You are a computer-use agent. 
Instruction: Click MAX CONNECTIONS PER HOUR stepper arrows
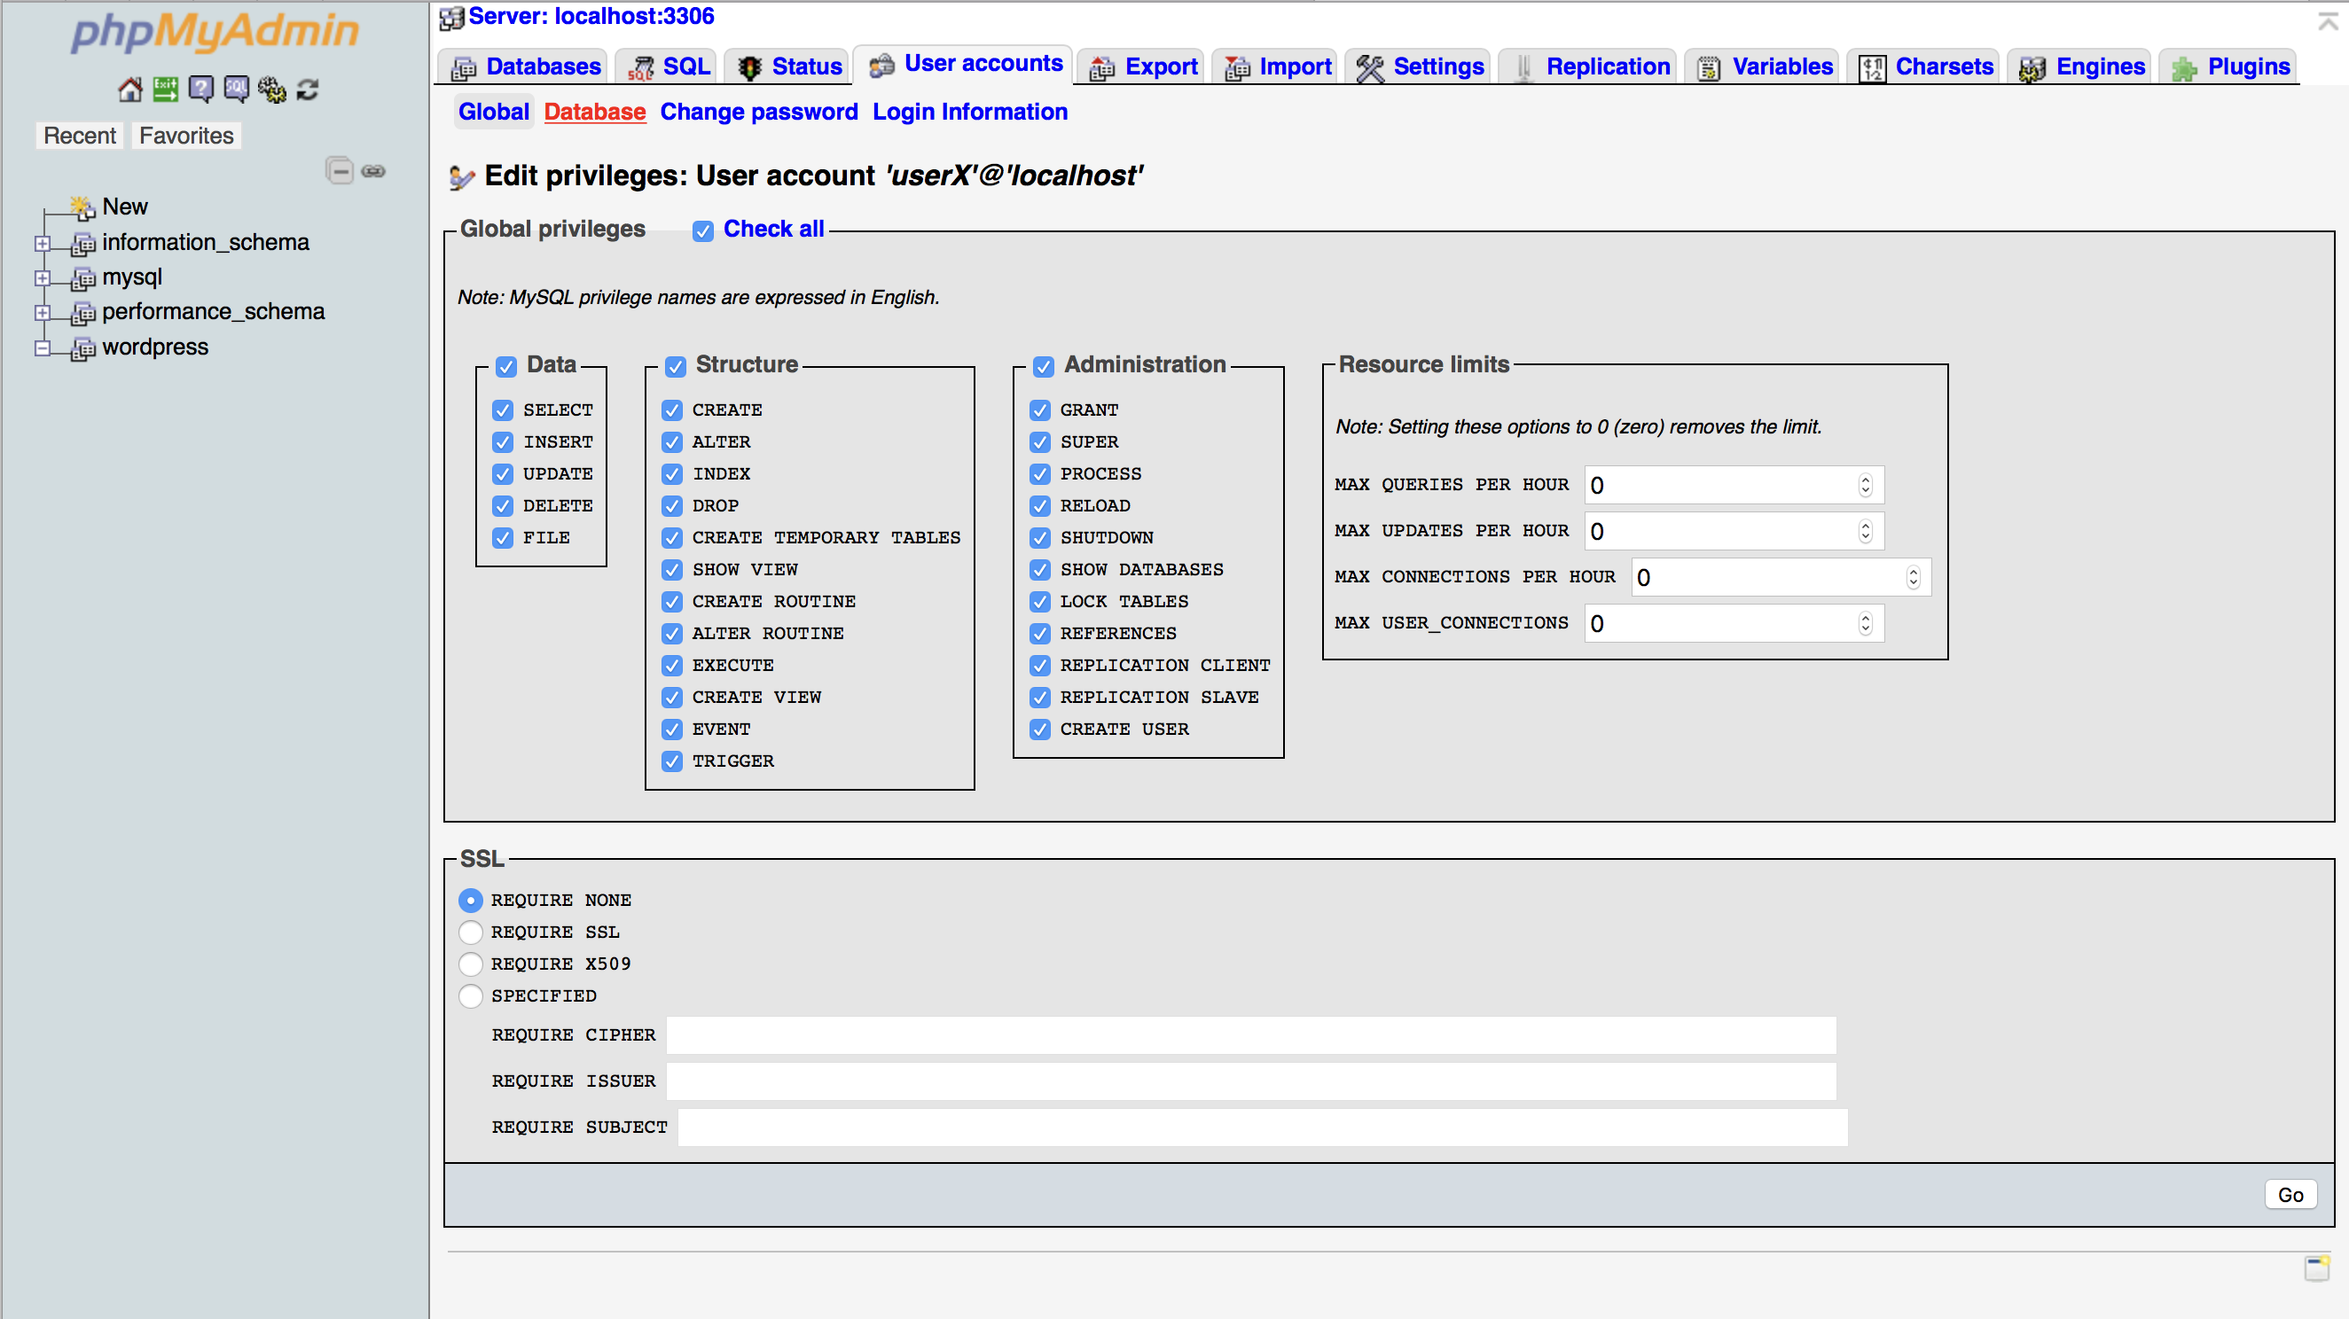point(1912,578)
